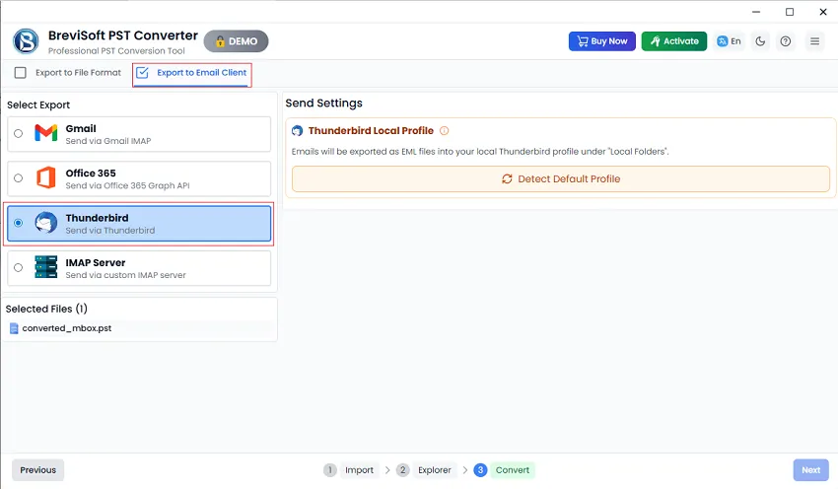838x489 pixels.
Task: Toggle dark mode with the moon icon
Action: (760, 41)
